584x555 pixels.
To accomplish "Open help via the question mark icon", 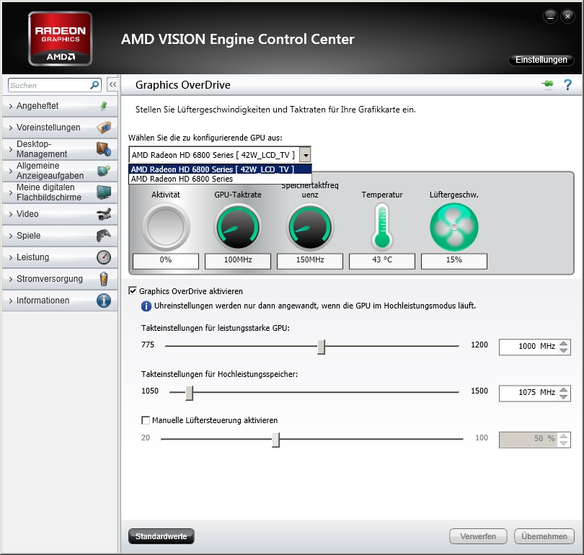I will tap(567, 85).
